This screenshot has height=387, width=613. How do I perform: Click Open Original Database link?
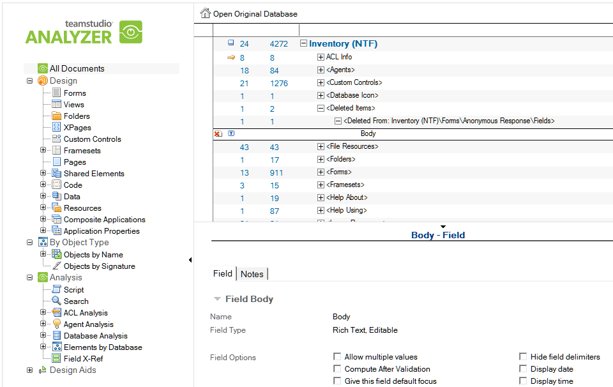tap(255, 14)
